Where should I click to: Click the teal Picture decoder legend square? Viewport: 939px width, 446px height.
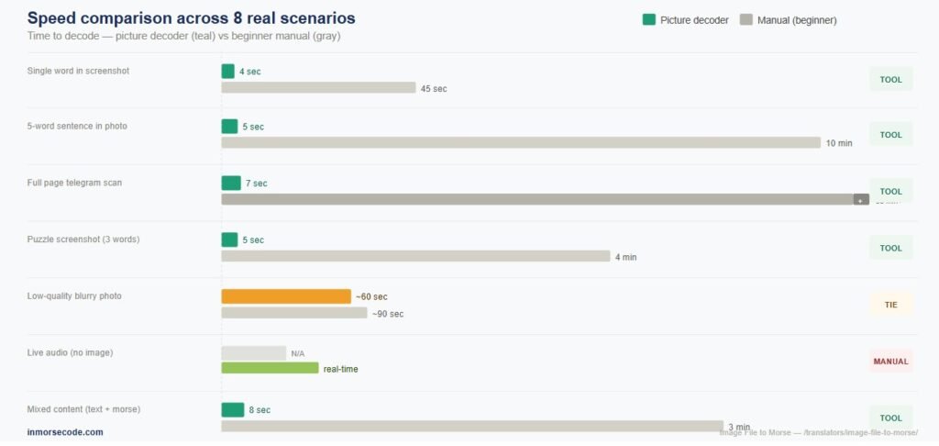649,19
